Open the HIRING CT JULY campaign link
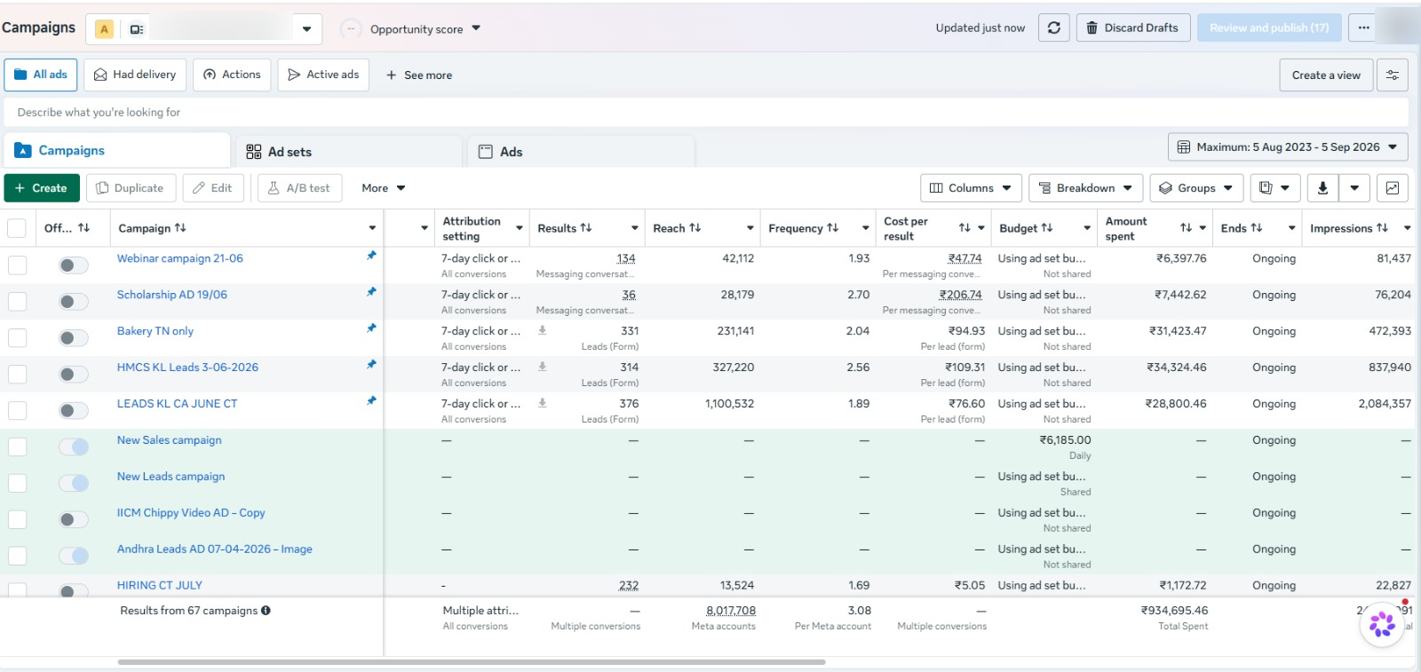The height and width of the screenshot is (672, 1421). point(160,586)
